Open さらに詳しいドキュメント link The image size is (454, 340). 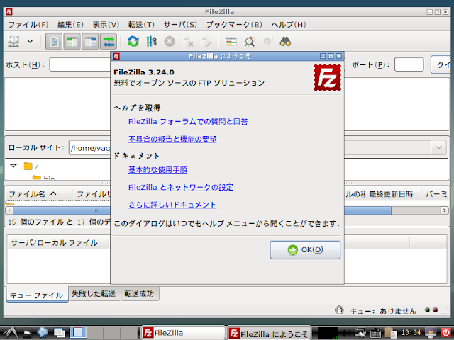[x=172, y=205]
